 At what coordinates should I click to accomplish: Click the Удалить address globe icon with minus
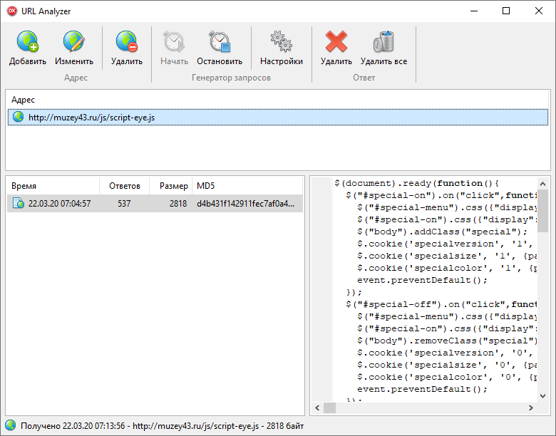point(127,41)
